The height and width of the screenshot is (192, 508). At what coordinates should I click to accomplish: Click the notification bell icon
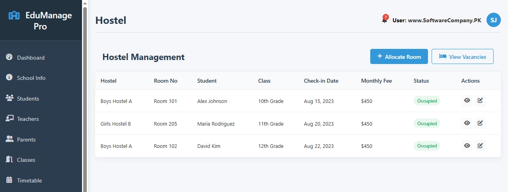coord(384,20)
